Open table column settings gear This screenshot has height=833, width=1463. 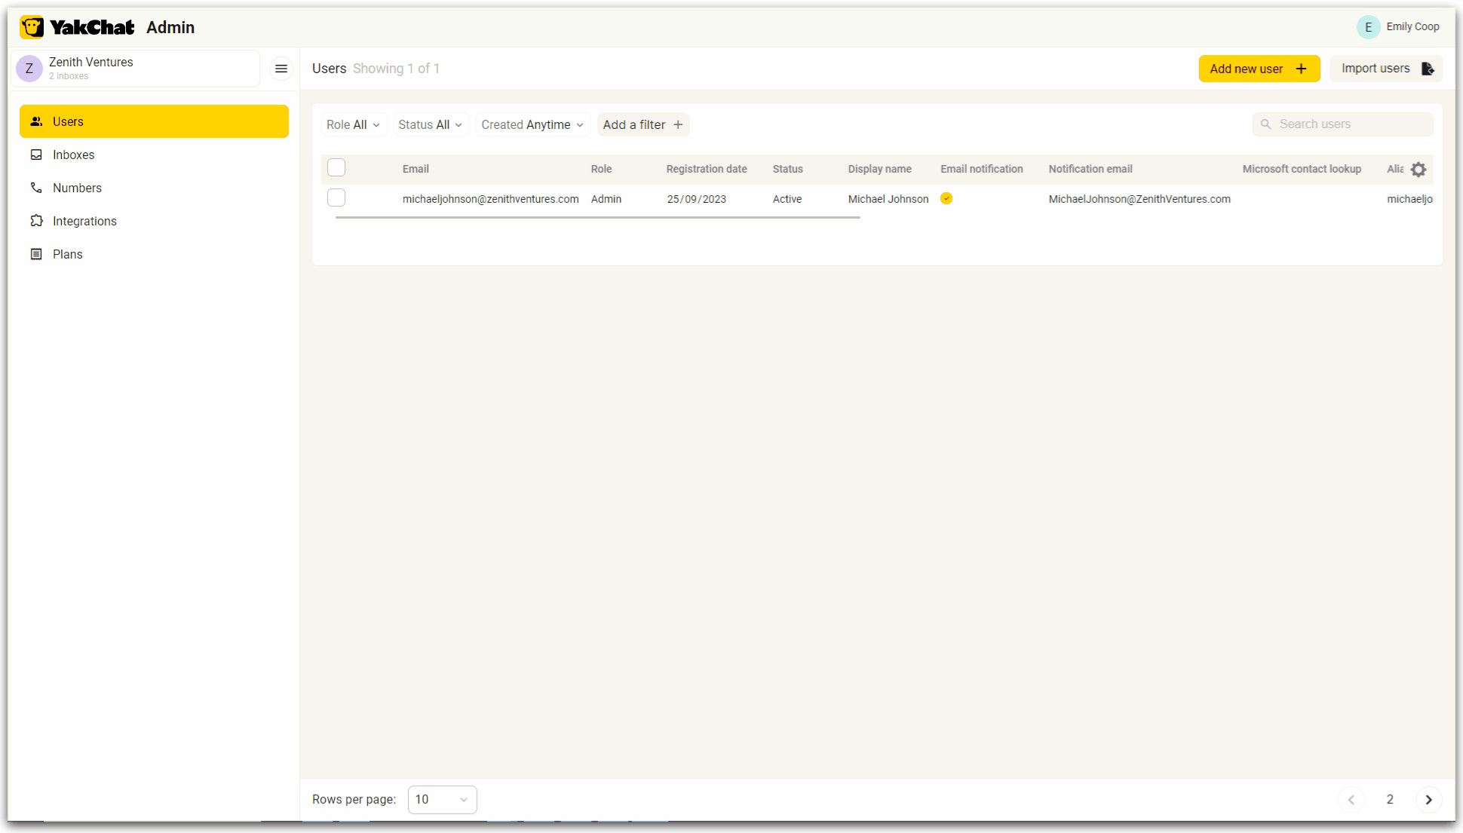tap(1419, 170)
